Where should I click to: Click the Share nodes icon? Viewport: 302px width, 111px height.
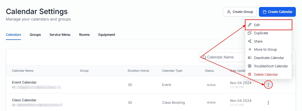pos(250,41)
